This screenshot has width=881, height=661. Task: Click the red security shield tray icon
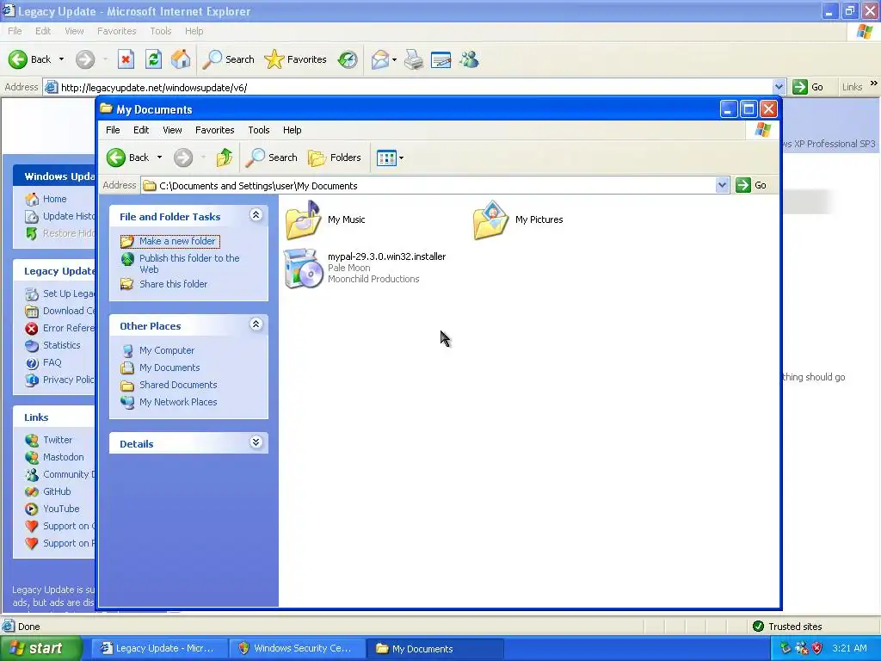[x=817, y=648]
